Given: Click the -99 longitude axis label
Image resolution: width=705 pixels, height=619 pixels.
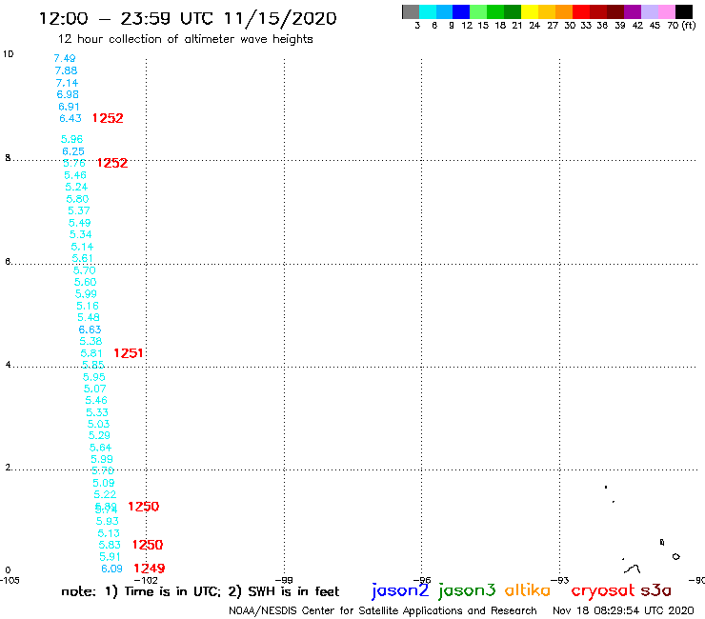Looking at the screenshot, I should pyautogui.click(x=284, y=580).
